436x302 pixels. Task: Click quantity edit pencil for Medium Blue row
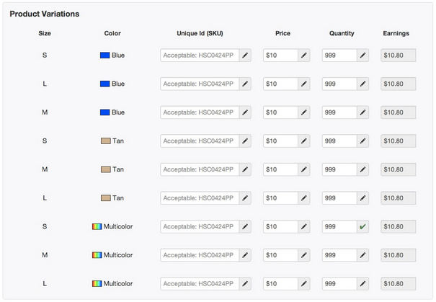coord(362,112)
